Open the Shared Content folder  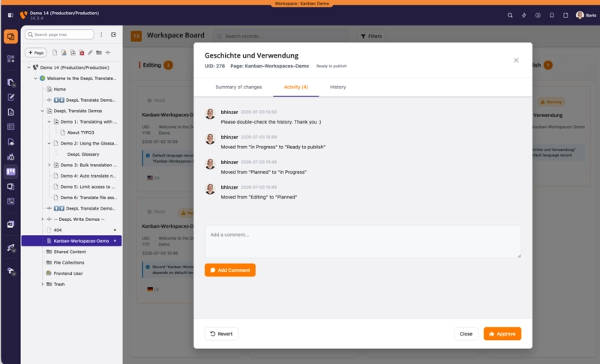click(x=70, y=252)
